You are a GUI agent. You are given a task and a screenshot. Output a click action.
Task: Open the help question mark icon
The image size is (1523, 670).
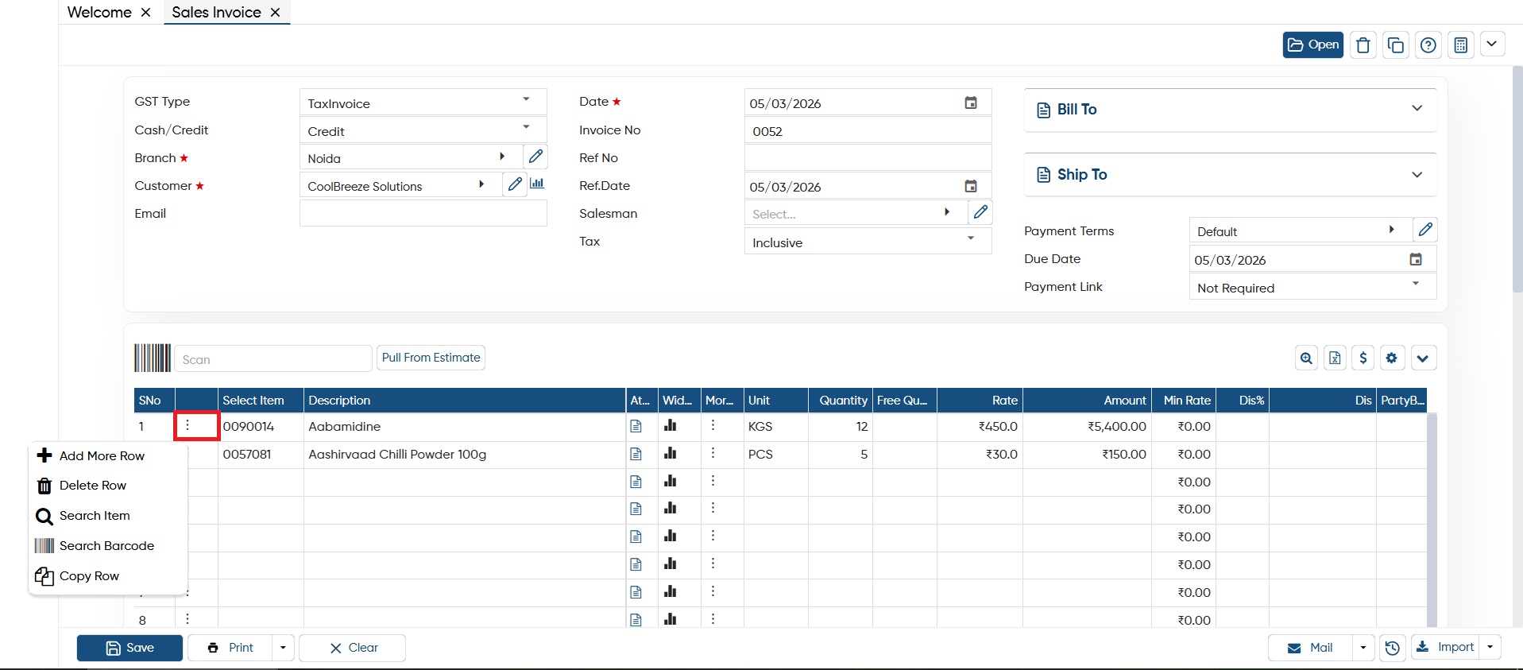[x=1428, y=45]
